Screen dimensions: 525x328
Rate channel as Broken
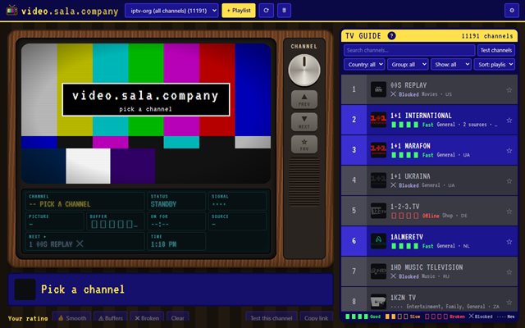click(147, 318)
